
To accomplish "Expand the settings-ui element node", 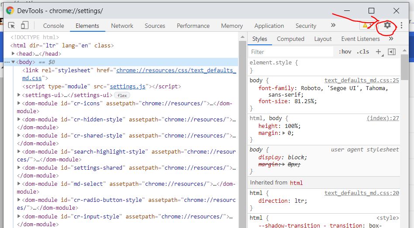I will 19,95.
